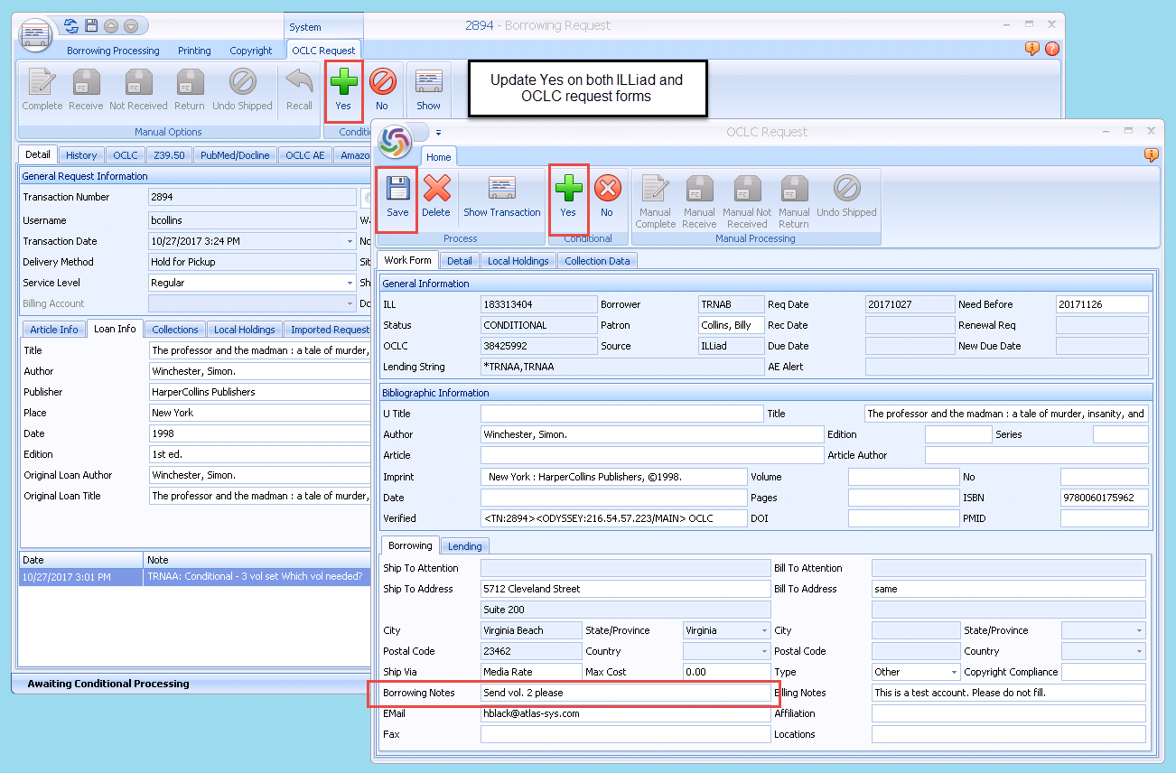Click the Complete icon in Manual Options
This screenshot has width=1176, height=773.
point(42,88)
